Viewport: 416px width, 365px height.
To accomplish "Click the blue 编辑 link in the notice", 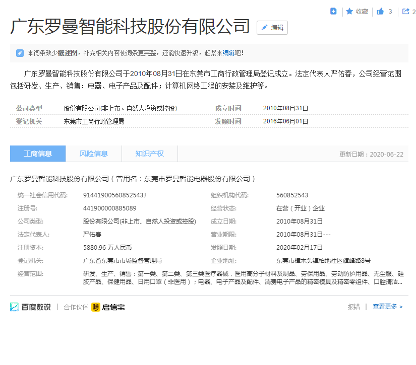I will pos(228,53).
